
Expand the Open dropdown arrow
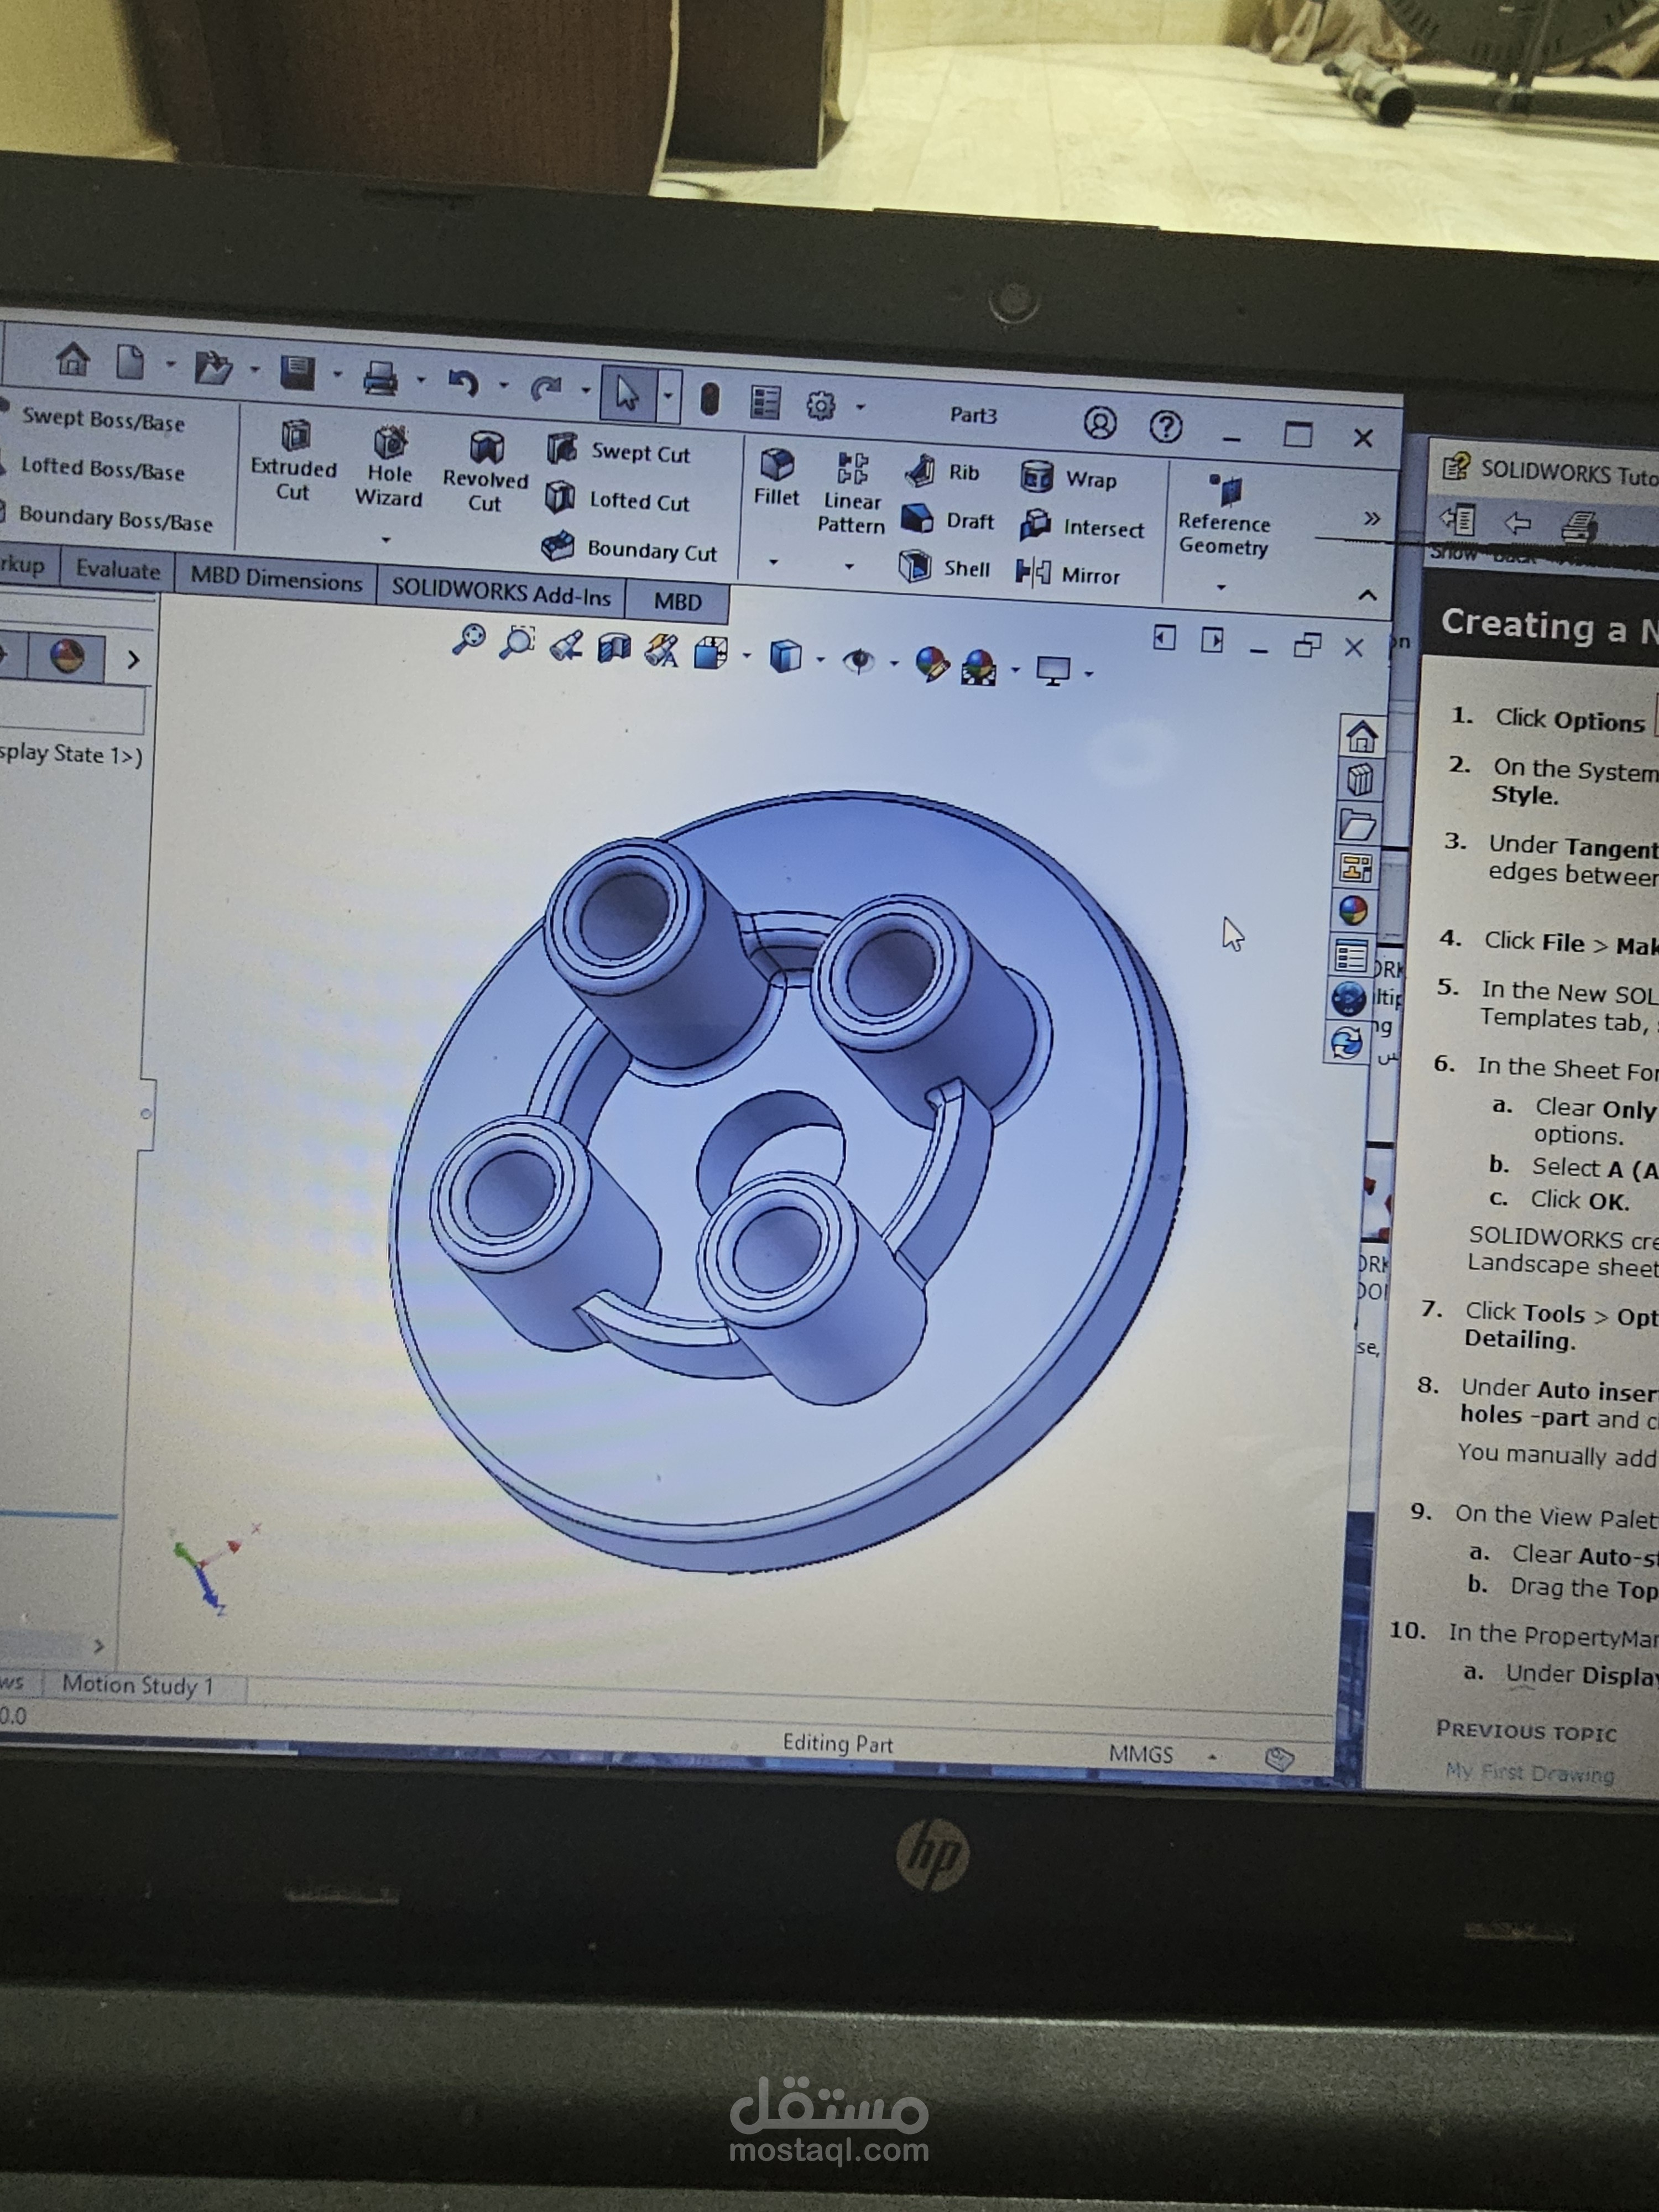pyautogui.click(x=254, y=370)
